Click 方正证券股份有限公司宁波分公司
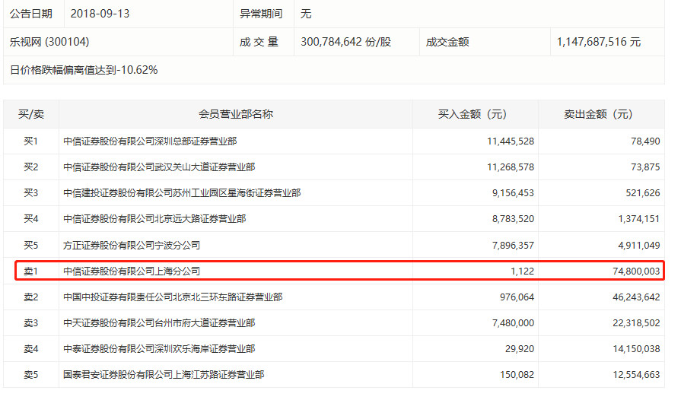Image resolution: width=681 pixels, height=400 pixels. tap(132, 246)
